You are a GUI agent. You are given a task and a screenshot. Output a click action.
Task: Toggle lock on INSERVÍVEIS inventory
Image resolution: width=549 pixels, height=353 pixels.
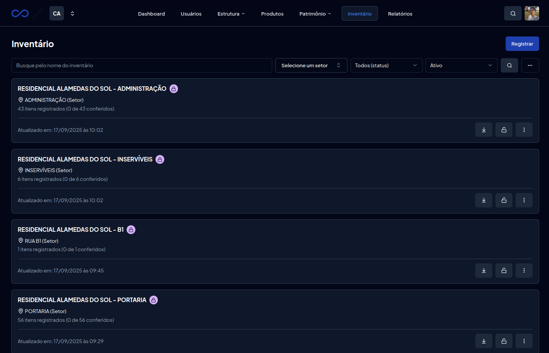coord(504,200)
